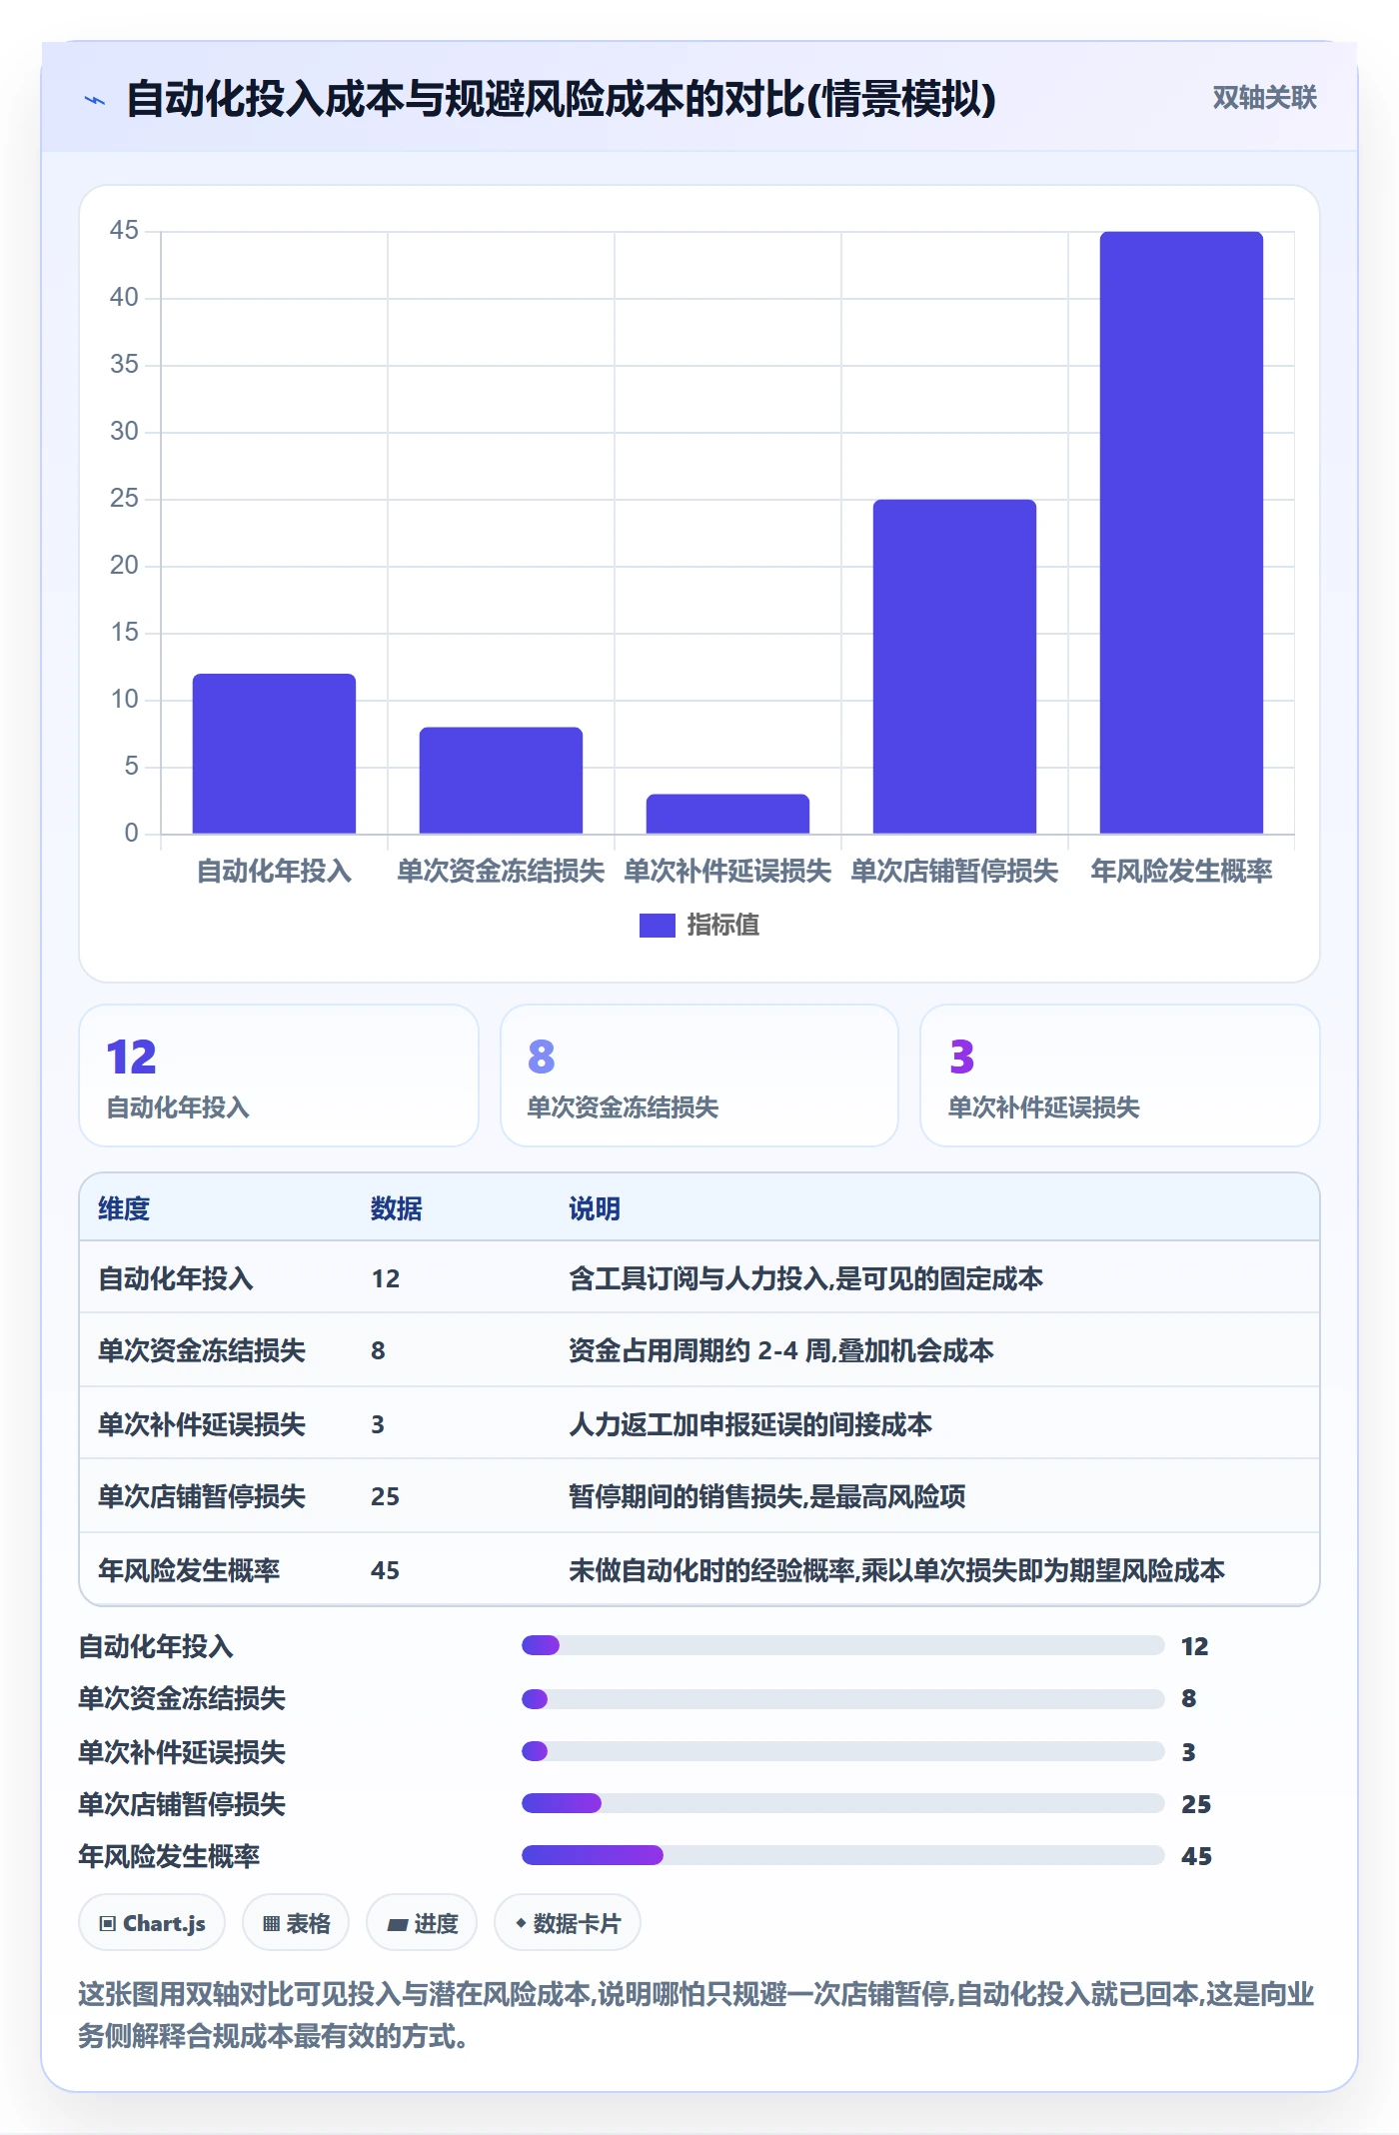Click table cell 单次店铺暂停损失
This screenshot has width=1399, height=2135.
202,1497
